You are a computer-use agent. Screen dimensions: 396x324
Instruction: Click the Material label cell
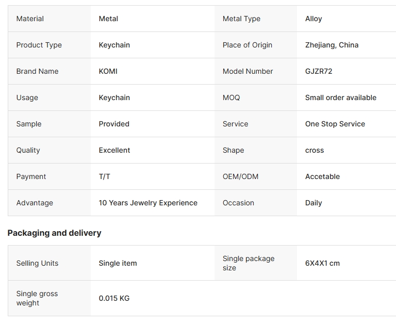point(49,19)
